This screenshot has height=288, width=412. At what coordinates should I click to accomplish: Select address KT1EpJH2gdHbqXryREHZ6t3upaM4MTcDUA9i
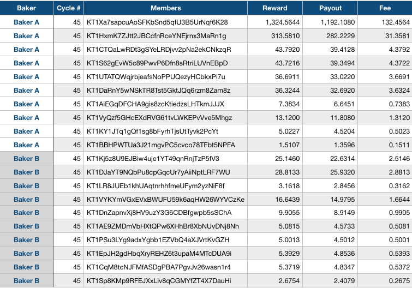pos(159,254)
